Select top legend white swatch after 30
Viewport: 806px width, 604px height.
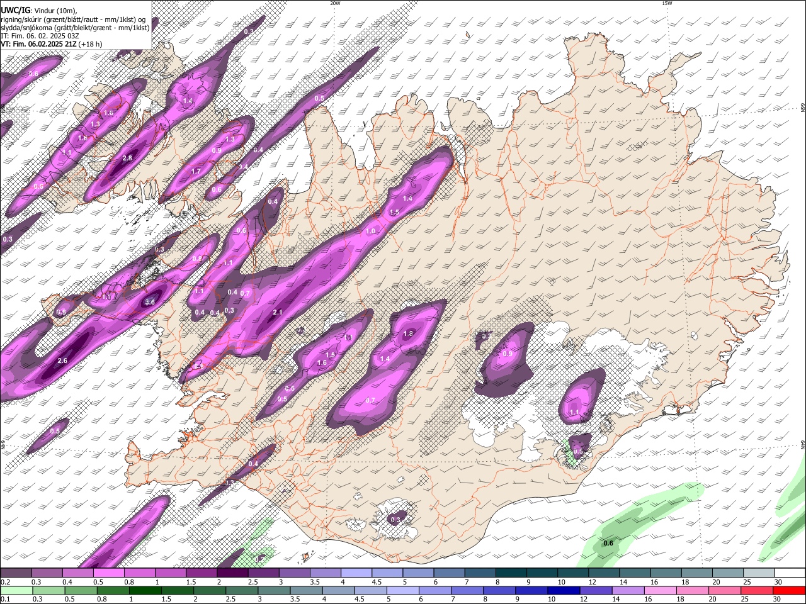click(x=790, y=574)
